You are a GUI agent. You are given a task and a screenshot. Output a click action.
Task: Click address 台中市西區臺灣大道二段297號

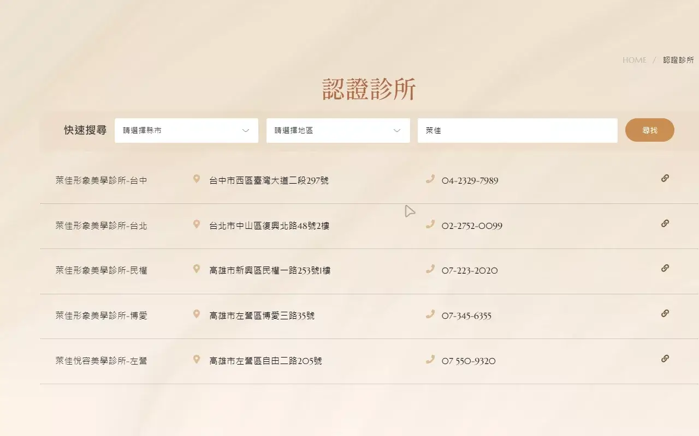tap(269, 180)
